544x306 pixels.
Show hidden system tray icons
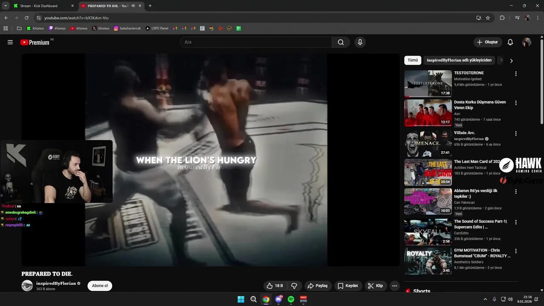(485, 299)
